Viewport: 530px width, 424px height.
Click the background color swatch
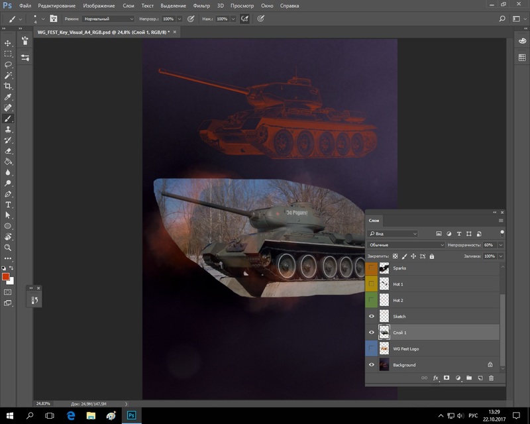click(x=12, y=282)
